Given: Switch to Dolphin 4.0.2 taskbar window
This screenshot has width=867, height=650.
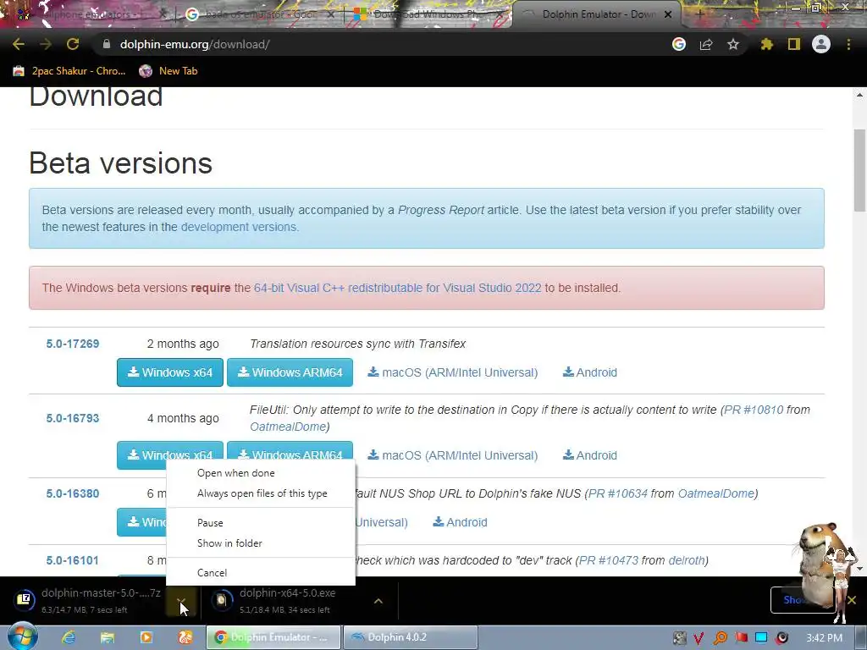Looking at the screenshot, I should (x=411, y=637).
